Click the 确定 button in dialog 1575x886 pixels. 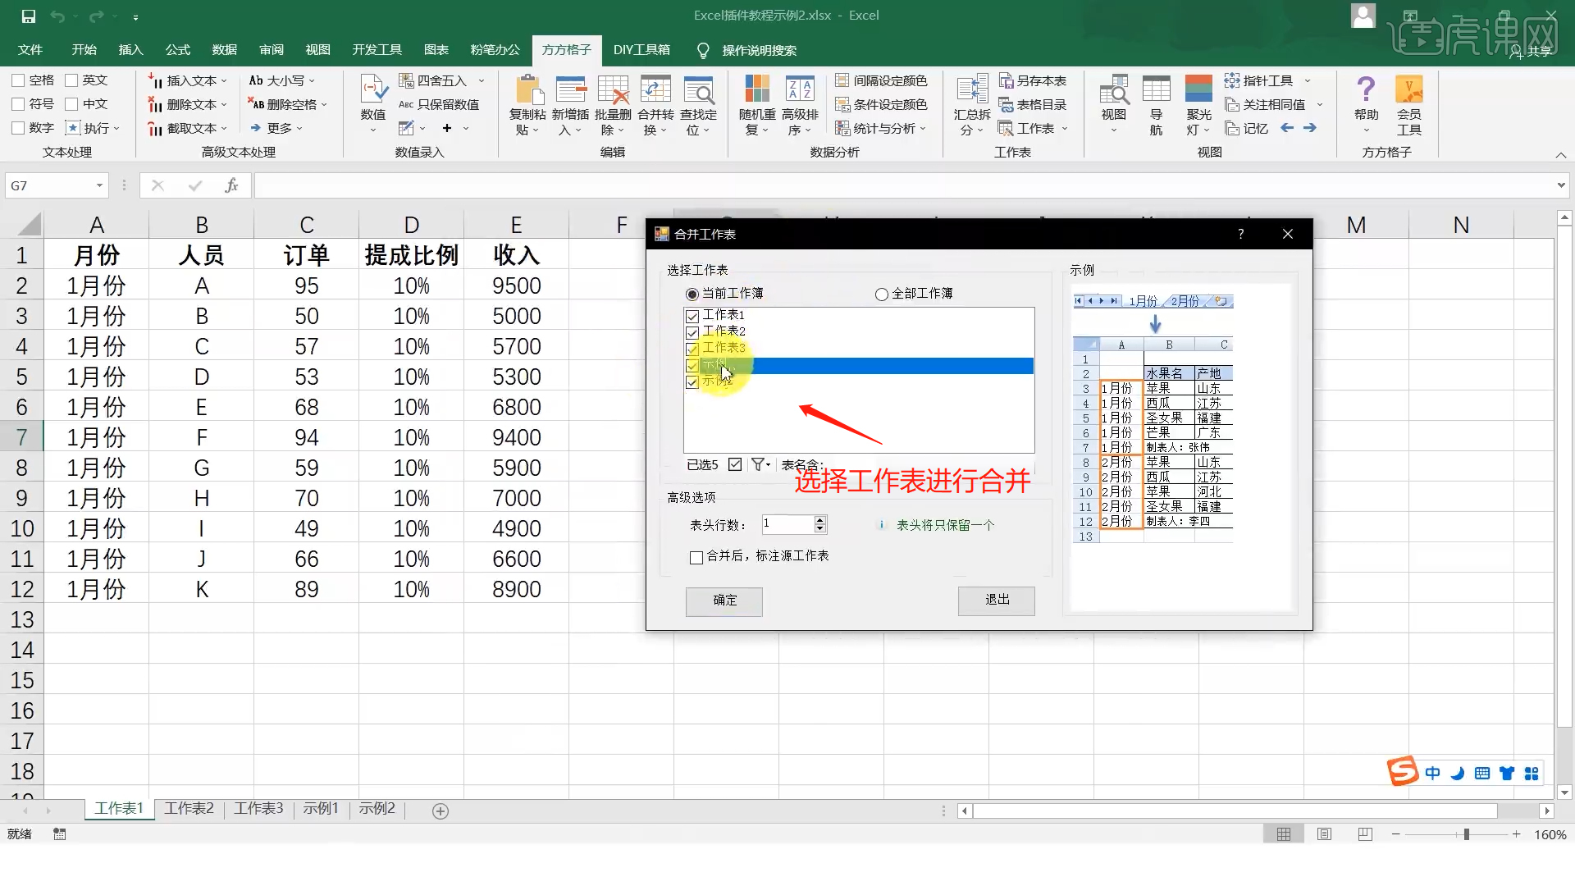[724, 601]
